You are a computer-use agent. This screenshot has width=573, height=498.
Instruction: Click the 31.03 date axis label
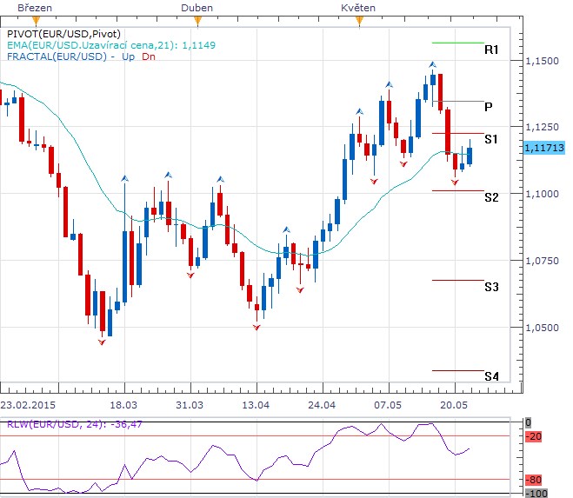190,405
